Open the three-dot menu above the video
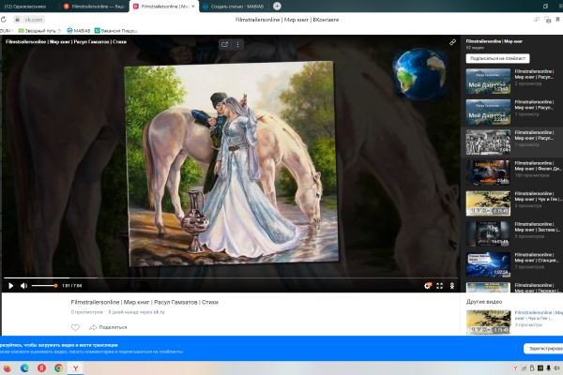Image resolution: width=563 pixels, height=375 pixels. point(237,44)
